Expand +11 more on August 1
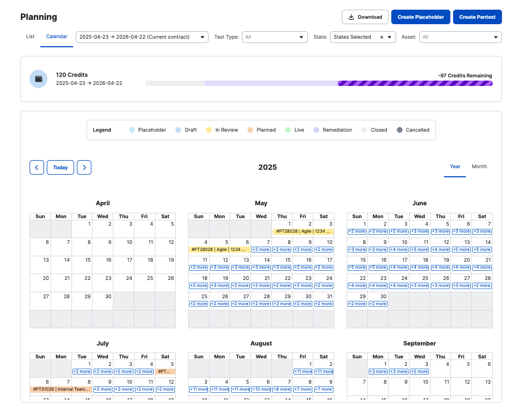Viewport: 531px width, 403px height. 303,371
